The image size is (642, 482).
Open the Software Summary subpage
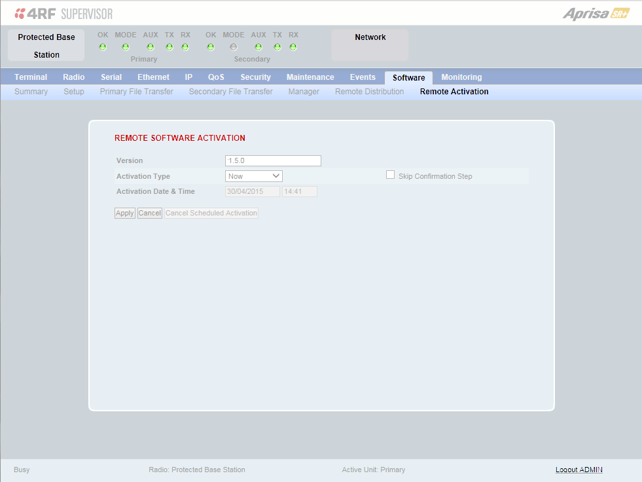click(31, 92)
